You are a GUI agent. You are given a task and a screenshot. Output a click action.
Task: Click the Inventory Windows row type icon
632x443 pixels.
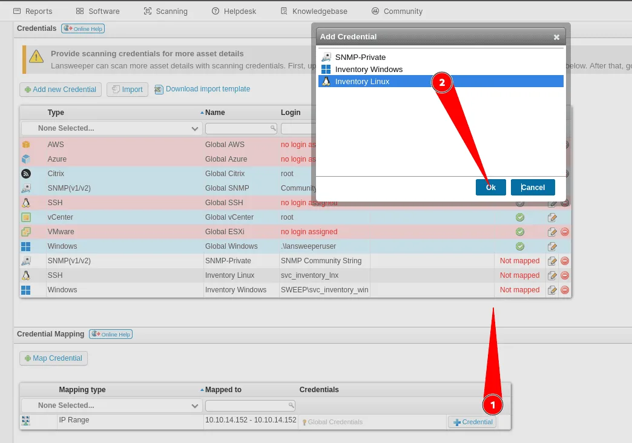click(x=26, y=290)
